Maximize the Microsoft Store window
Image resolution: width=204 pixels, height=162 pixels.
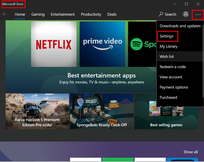coord(186,4)
